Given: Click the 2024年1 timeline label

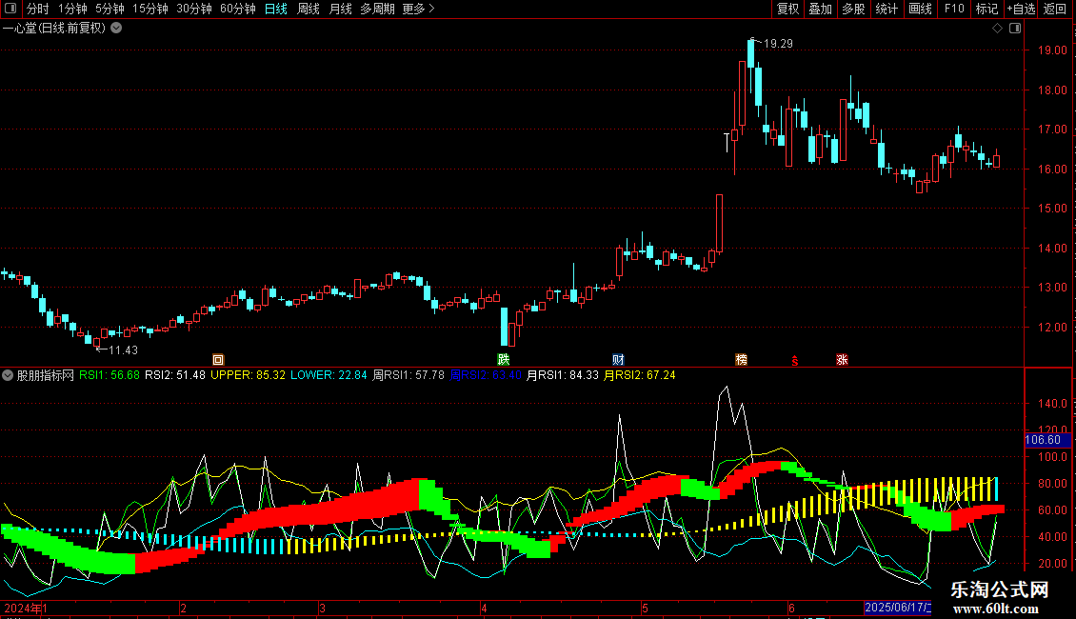Looking at the screenshot, I should click(x=26, y=608).
